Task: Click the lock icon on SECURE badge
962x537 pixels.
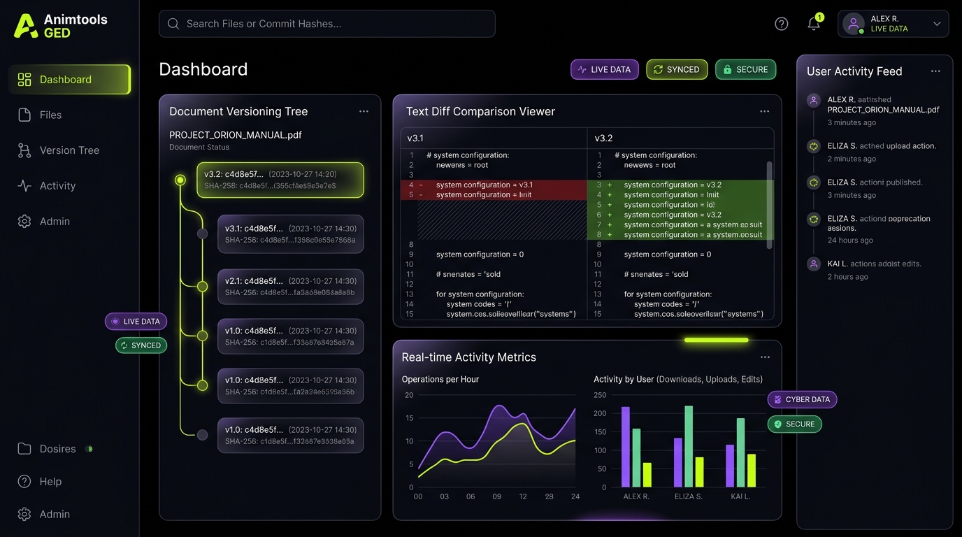Action: 727,70
